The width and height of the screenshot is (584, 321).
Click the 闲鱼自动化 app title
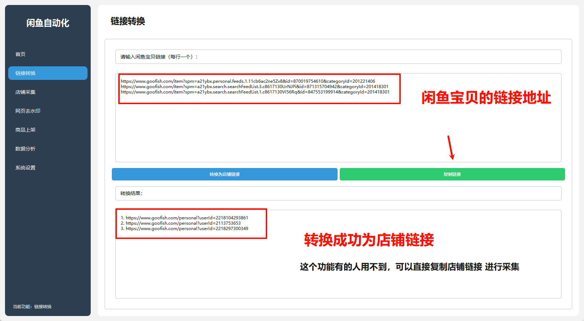click(48, 23)
